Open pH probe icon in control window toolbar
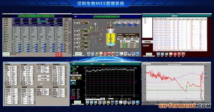 tap(121, 53)
